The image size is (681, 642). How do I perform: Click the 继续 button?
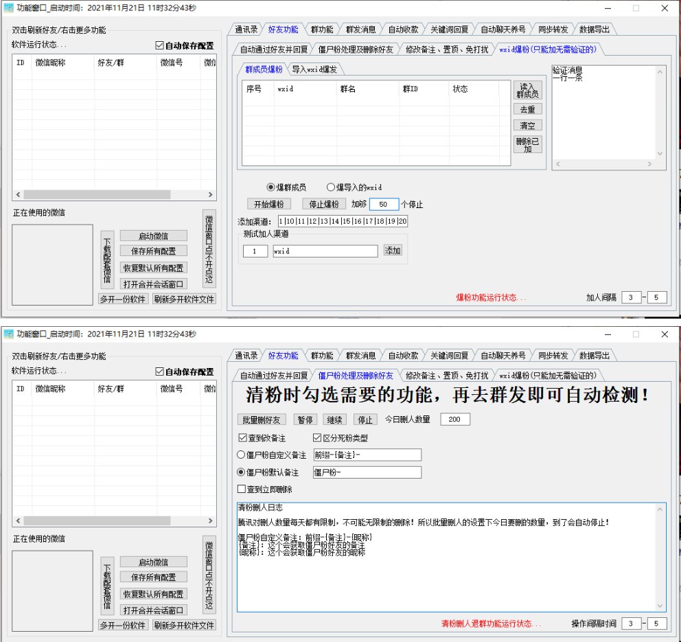(x=334, y=420)
